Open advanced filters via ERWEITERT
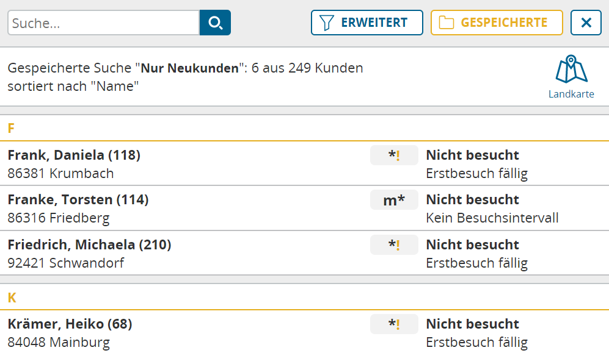 [367, 23]
